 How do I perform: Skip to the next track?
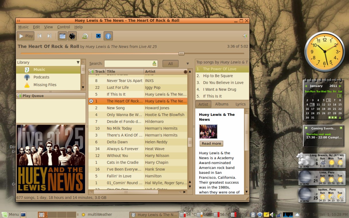click(49, 36)
